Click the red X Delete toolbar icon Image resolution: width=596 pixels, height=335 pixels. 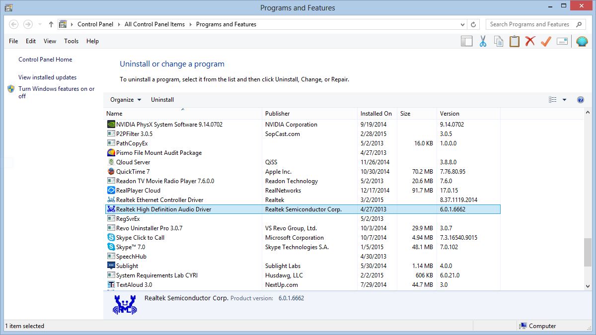click(530, 41)
